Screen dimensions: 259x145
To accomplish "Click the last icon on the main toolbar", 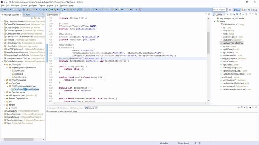I will [140, 10].
